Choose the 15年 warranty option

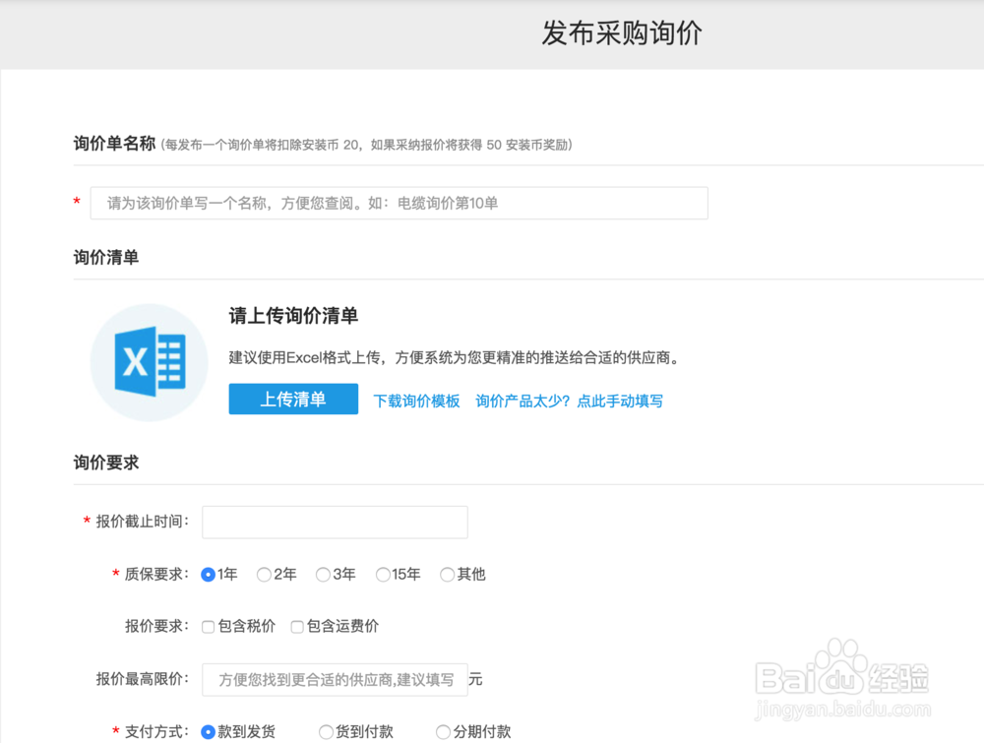[x=383, y=574]
